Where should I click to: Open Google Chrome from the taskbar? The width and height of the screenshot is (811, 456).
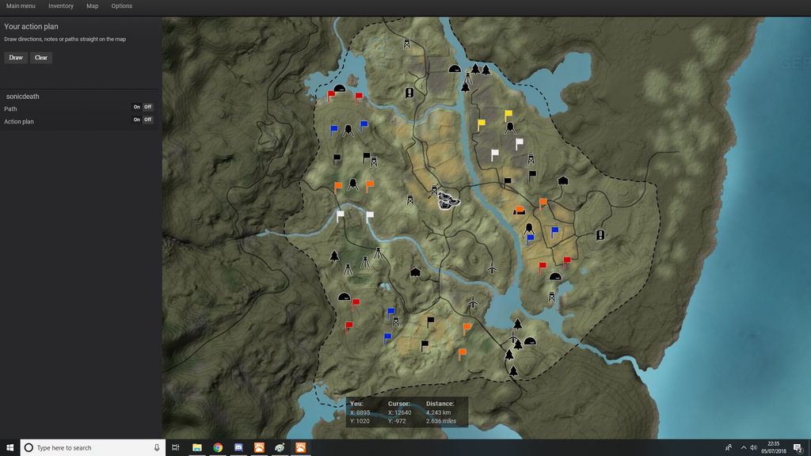pyautogui.click(x=218, y=448)
